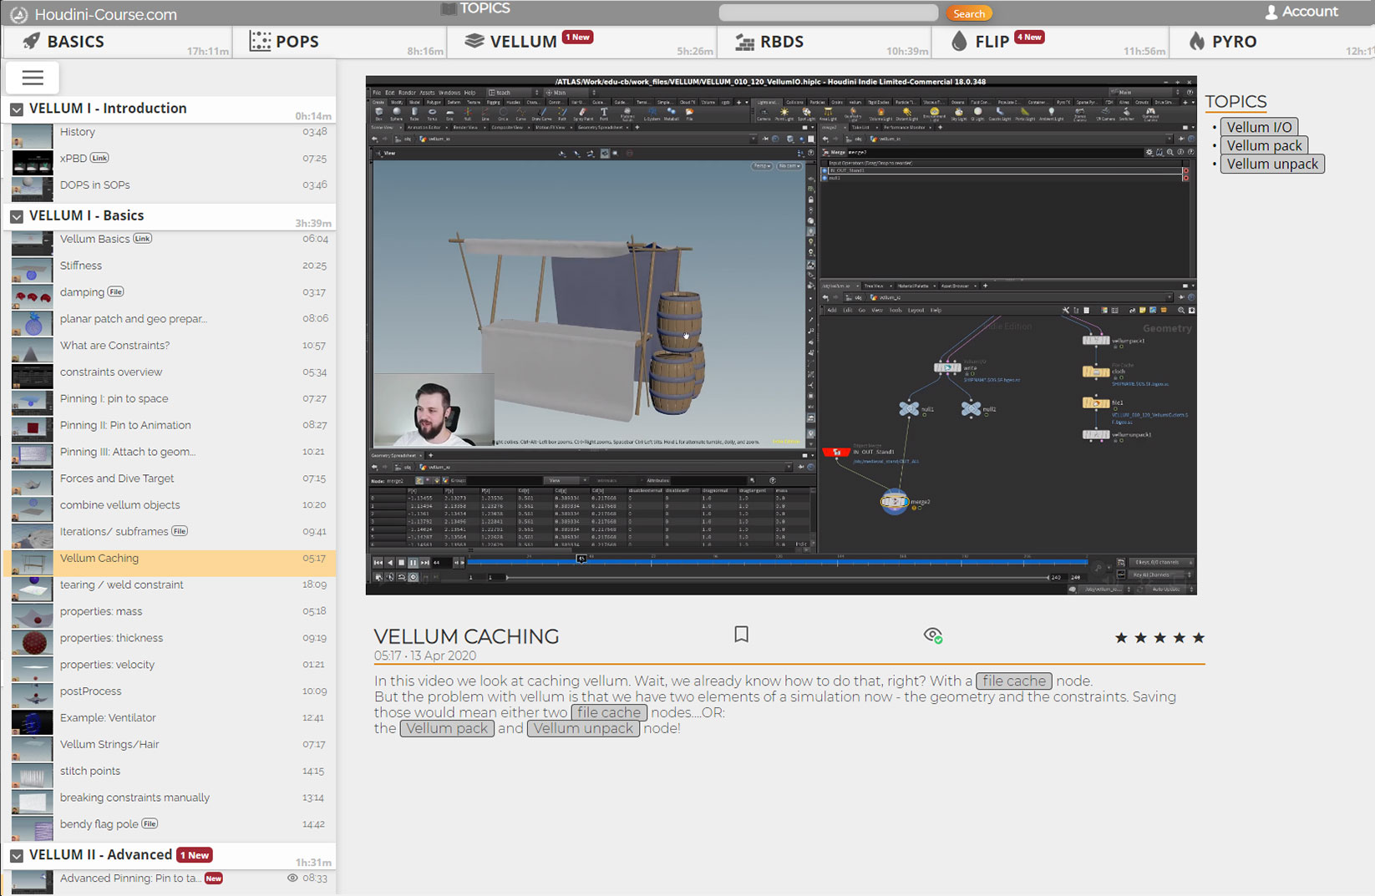Viewport: 1375px width, 896px height.
Task: Click the search input field
Action: [828, 13]
